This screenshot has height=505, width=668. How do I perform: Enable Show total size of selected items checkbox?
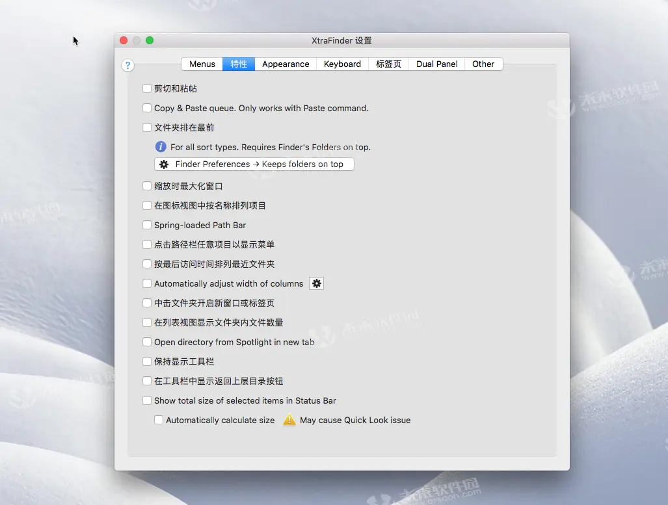coord(147,400)
